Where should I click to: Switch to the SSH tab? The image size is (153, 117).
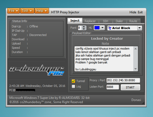point(106,21)
